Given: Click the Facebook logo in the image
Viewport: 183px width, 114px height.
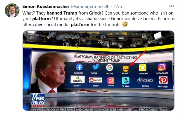Looking at the screenshot, I should 79,67.
